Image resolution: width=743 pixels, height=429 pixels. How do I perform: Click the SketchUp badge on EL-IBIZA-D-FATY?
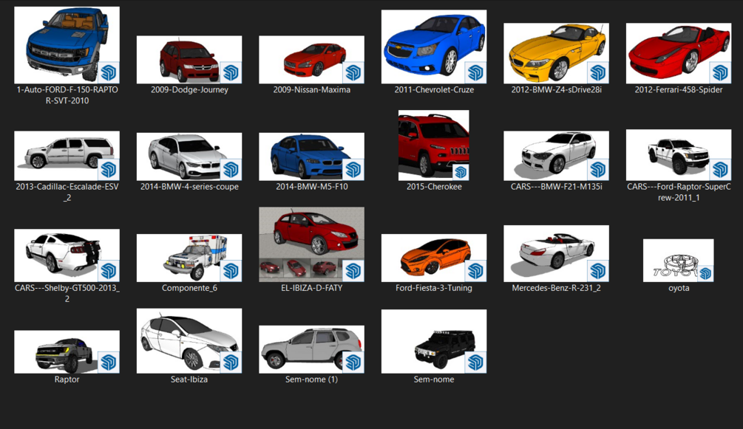(x=353, y=271)
